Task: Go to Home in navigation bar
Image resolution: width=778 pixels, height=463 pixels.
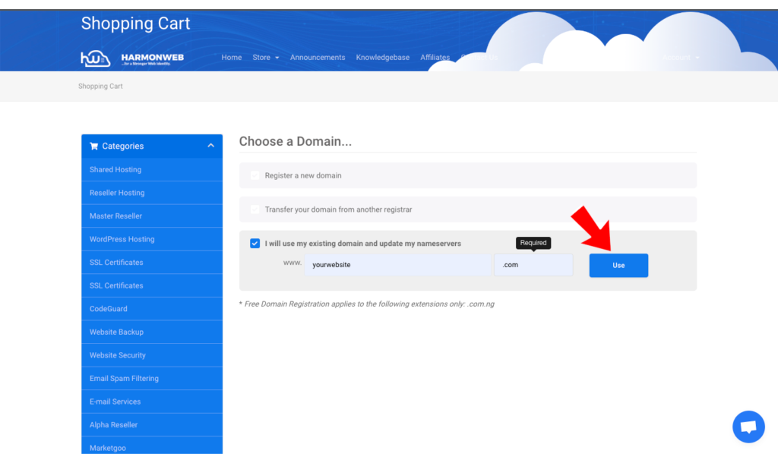Action: coord(231,58)
